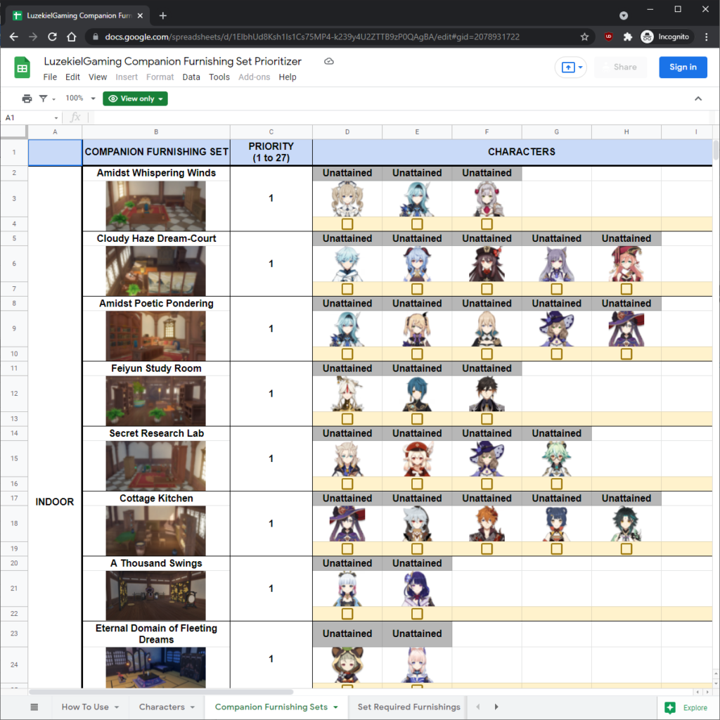Mark the checkbox under A Thousand Swings column D
This screenshot has height=720, width=720.
pyautogui.click(x=347, y=613)
